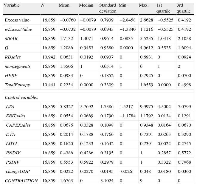Select the Excess value row label
This screenshot has width=197, height=186.
pyautogui.click(x=17, y=20)
